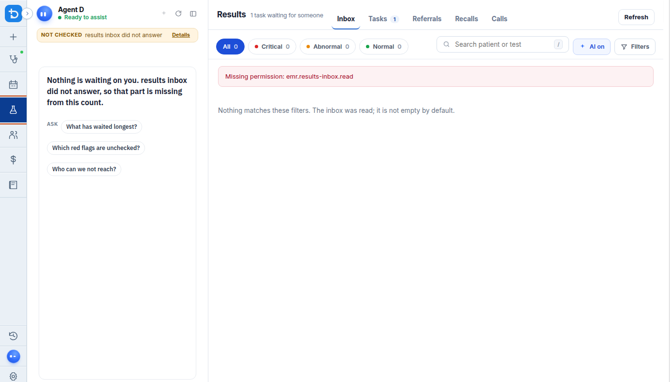
Task: Open the history clock icon in the sidebar
Action: point(13,336)
